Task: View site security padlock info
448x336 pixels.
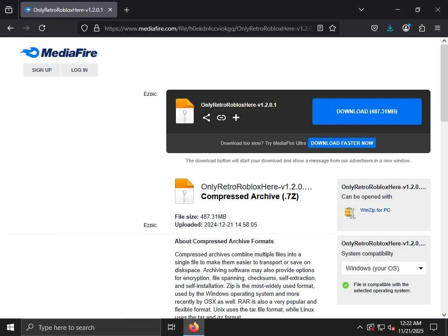Action: [97, 28]
